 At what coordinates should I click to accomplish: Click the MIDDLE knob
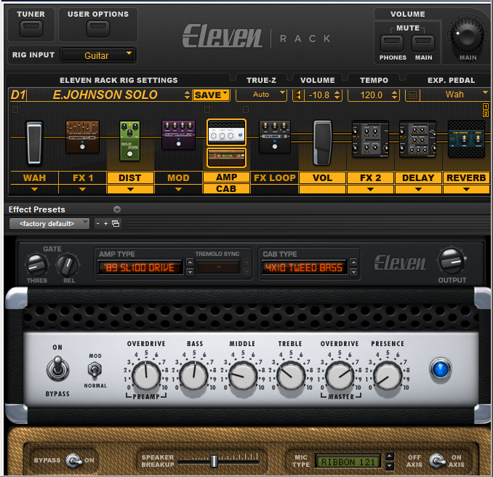click(x=243, y=375)
